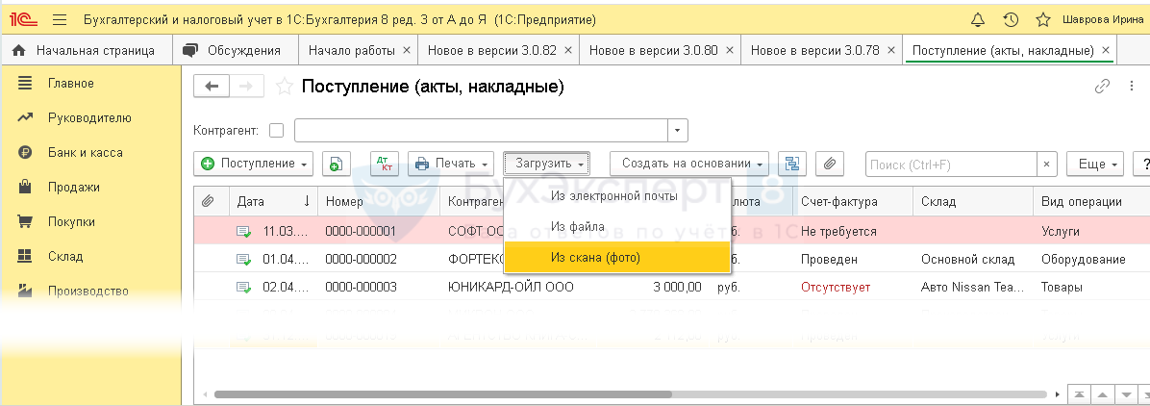The image size is (1150, 406).
Task: Open the 1C main hamburger menu
Action: click(x=61, y=20)
